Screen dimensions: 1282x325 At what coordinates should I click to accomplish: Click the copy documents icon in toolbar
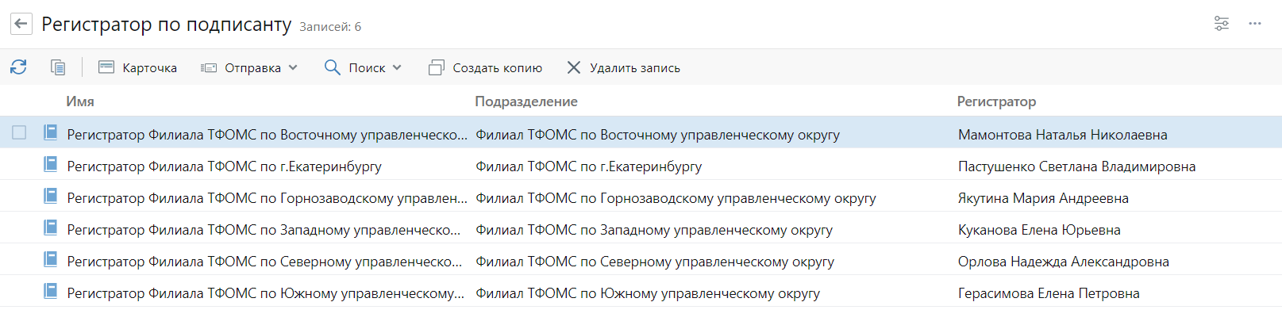point(58,67)
